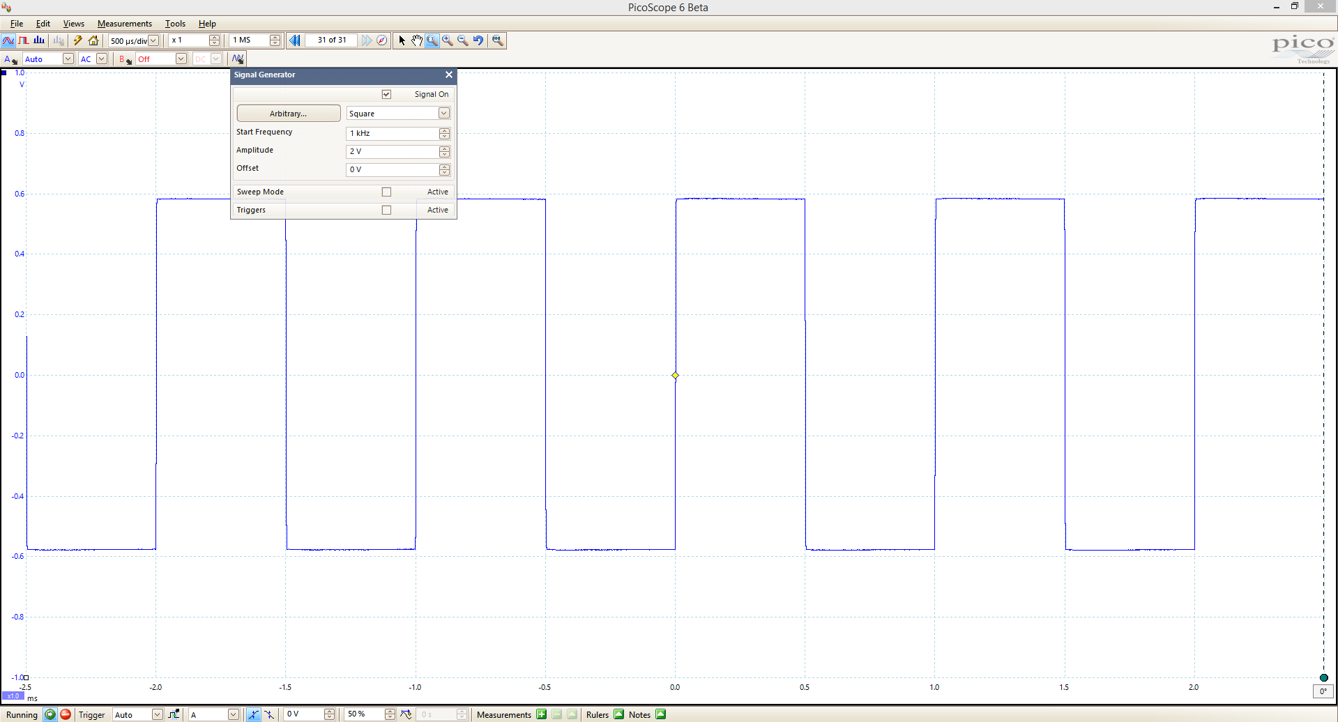Click the Offset spinner arrows

pyautogui.click(x=444, y=169)
